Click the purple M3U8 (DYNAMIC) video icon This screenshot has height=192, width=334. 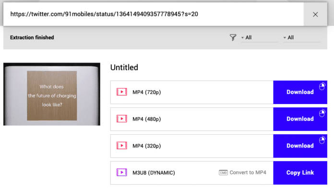(121, 172)
